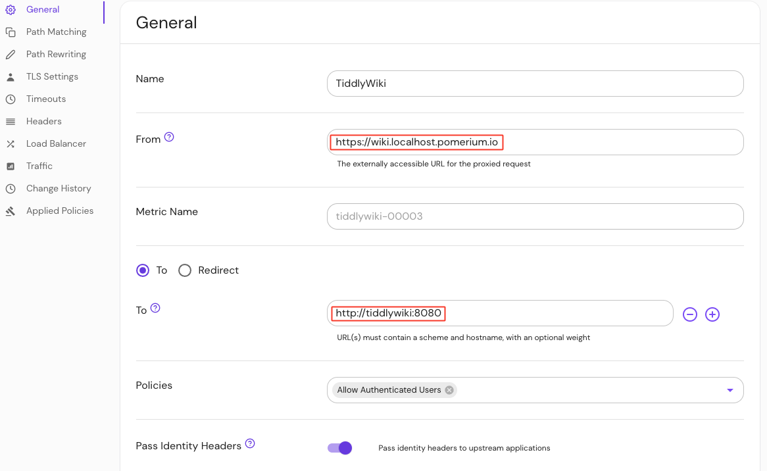
Task: Expand the Policies dropdown arrow
Action: (730, 390)
